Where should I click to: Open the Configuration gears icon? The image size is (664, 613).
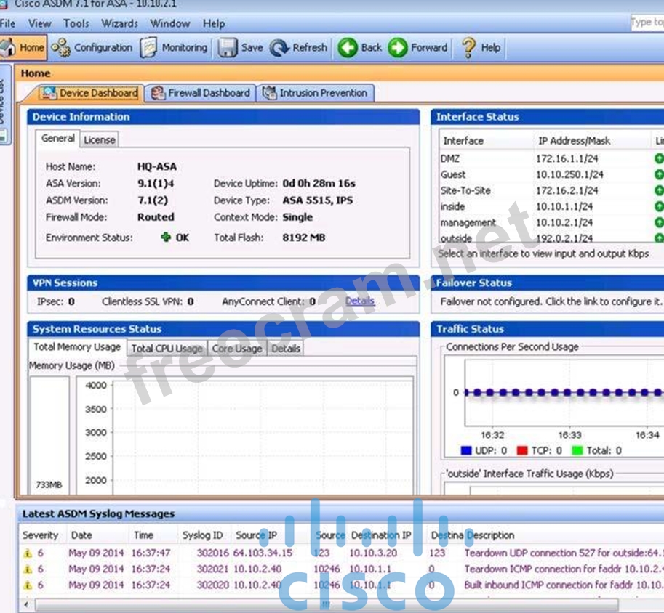[x=61, y=48]
